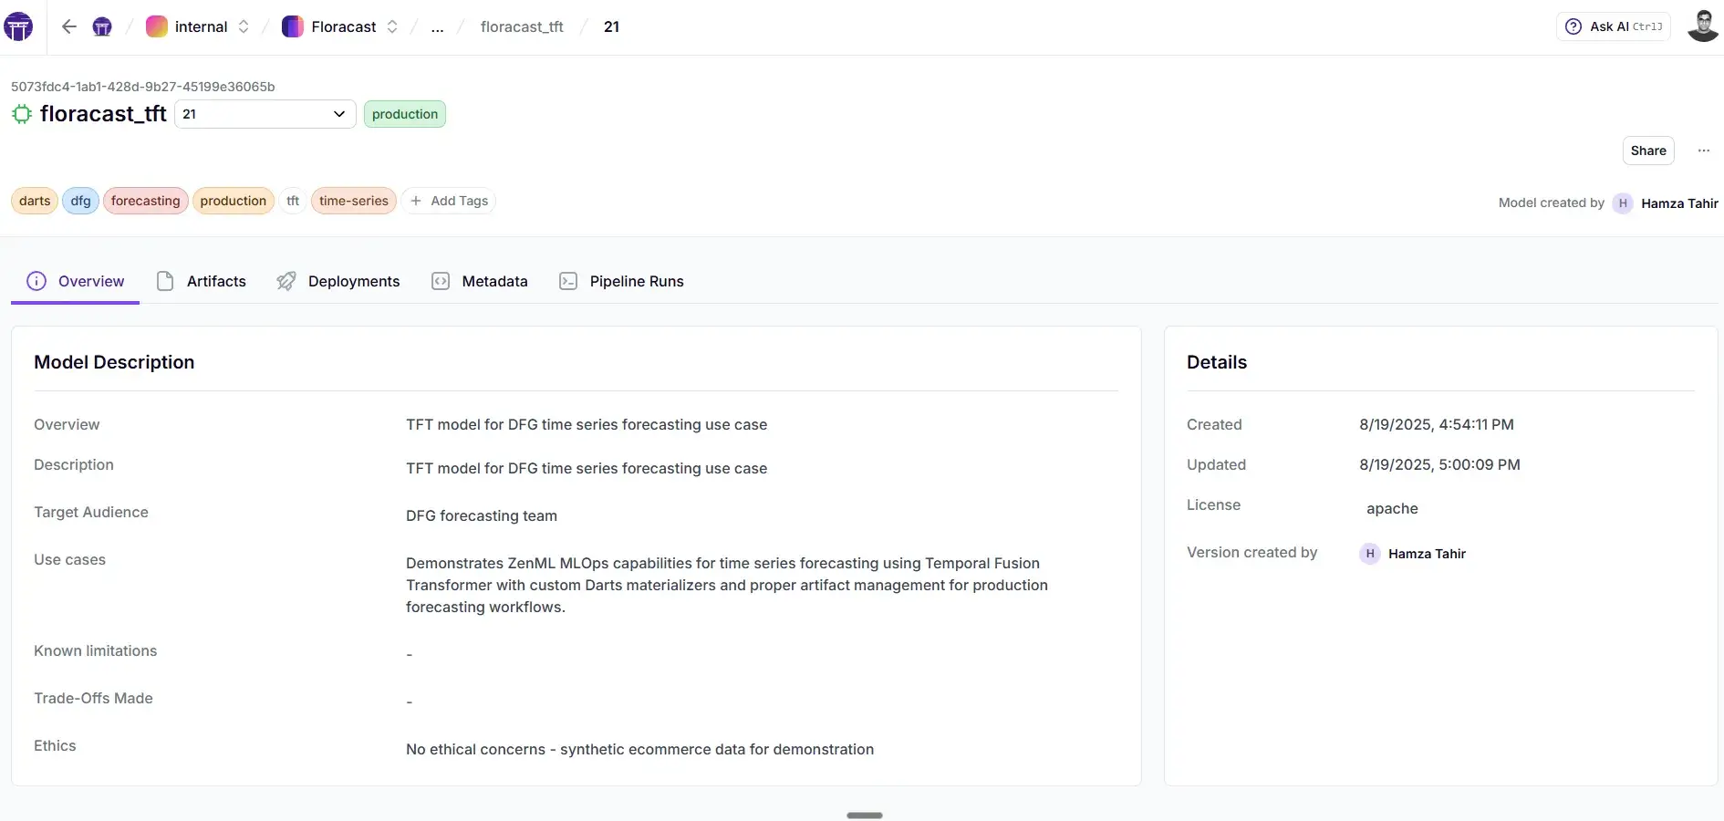
Task: Click the ZenML logo icon
Action: (18, 26)
